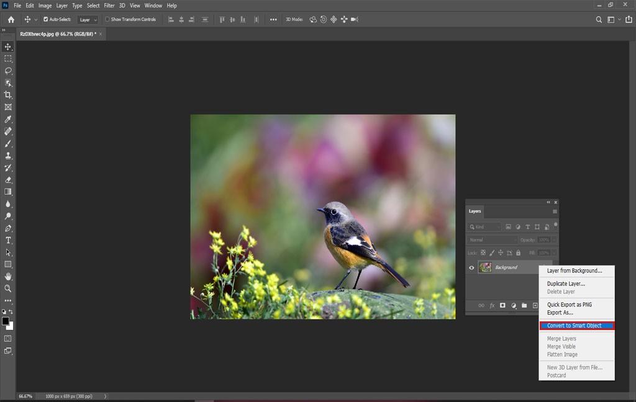Image resolution: width=636 pixels, height=402 pixels.
Task: Toggle adjustment layer filter in Layers panel
Action: 518,227
